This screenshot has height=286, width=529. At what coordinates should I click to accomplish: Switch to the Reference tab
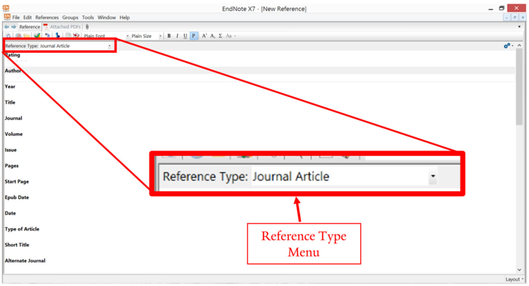click(29, 27)
